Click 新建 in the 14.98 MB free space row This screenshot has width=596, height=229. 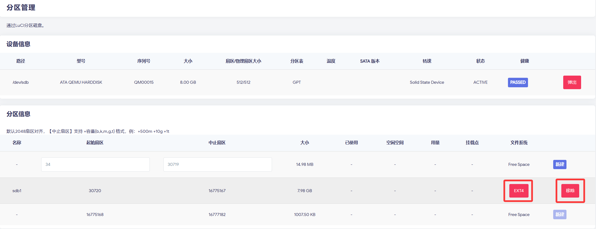click(x=560, y=165)
